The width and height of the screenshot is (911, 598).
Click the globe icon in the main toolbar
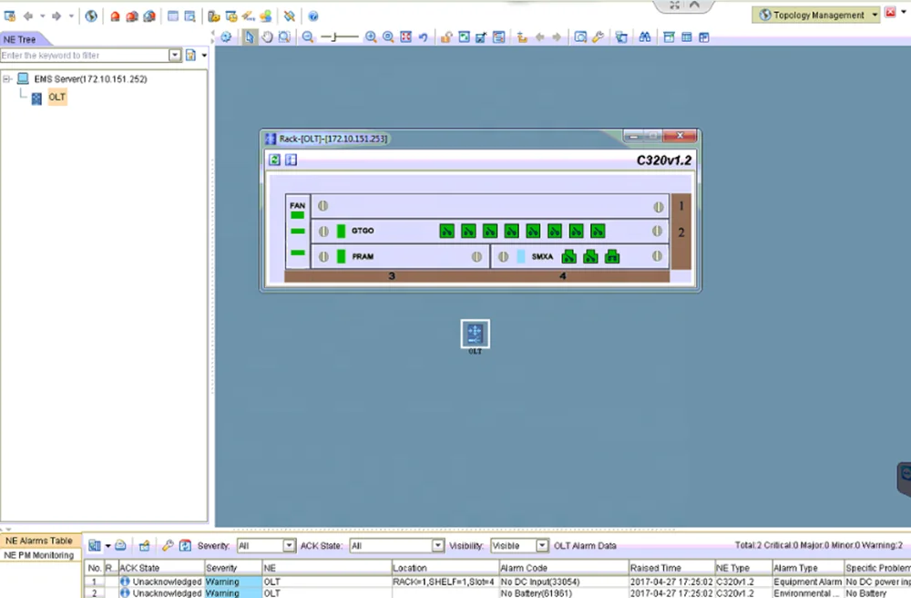pos(91,16)
